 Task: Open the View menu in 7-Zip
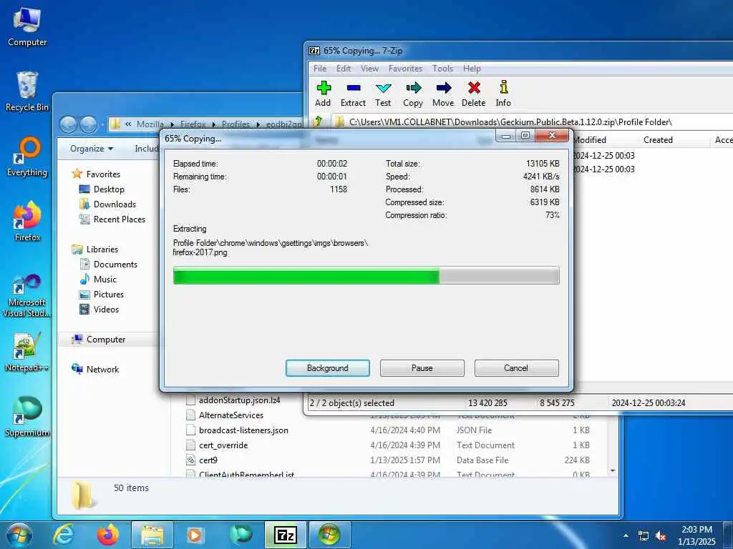(x=369, y=69)
